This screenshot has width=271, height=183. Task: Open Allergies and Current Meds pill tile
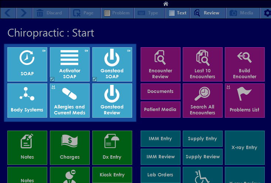[69, 100]
